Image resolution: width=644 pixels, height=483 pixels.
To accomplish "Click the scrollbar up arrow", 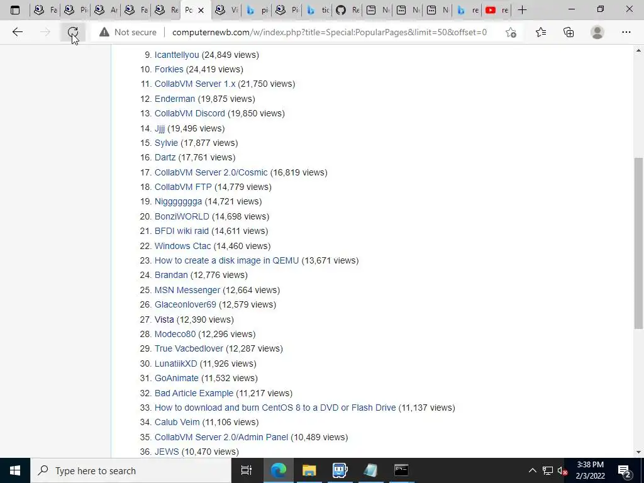I will (x=638, y=50).
